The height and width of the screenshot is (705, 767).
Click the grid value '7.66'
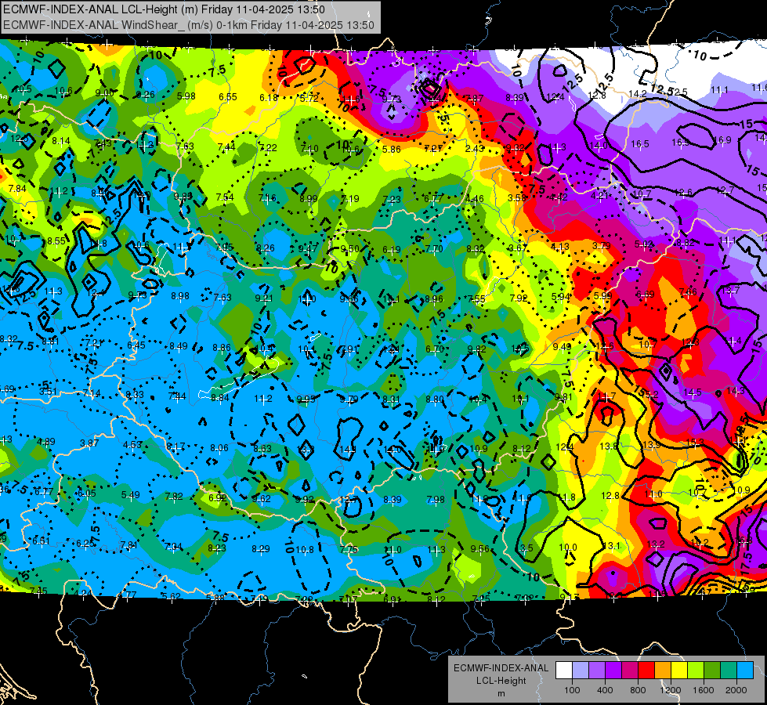click(x=688, y=292)
